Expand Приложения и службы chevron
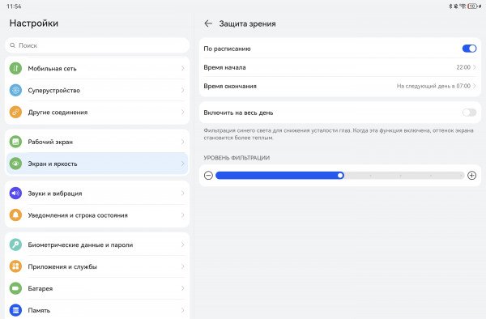486x319 pixels. [x=182, y=266]
